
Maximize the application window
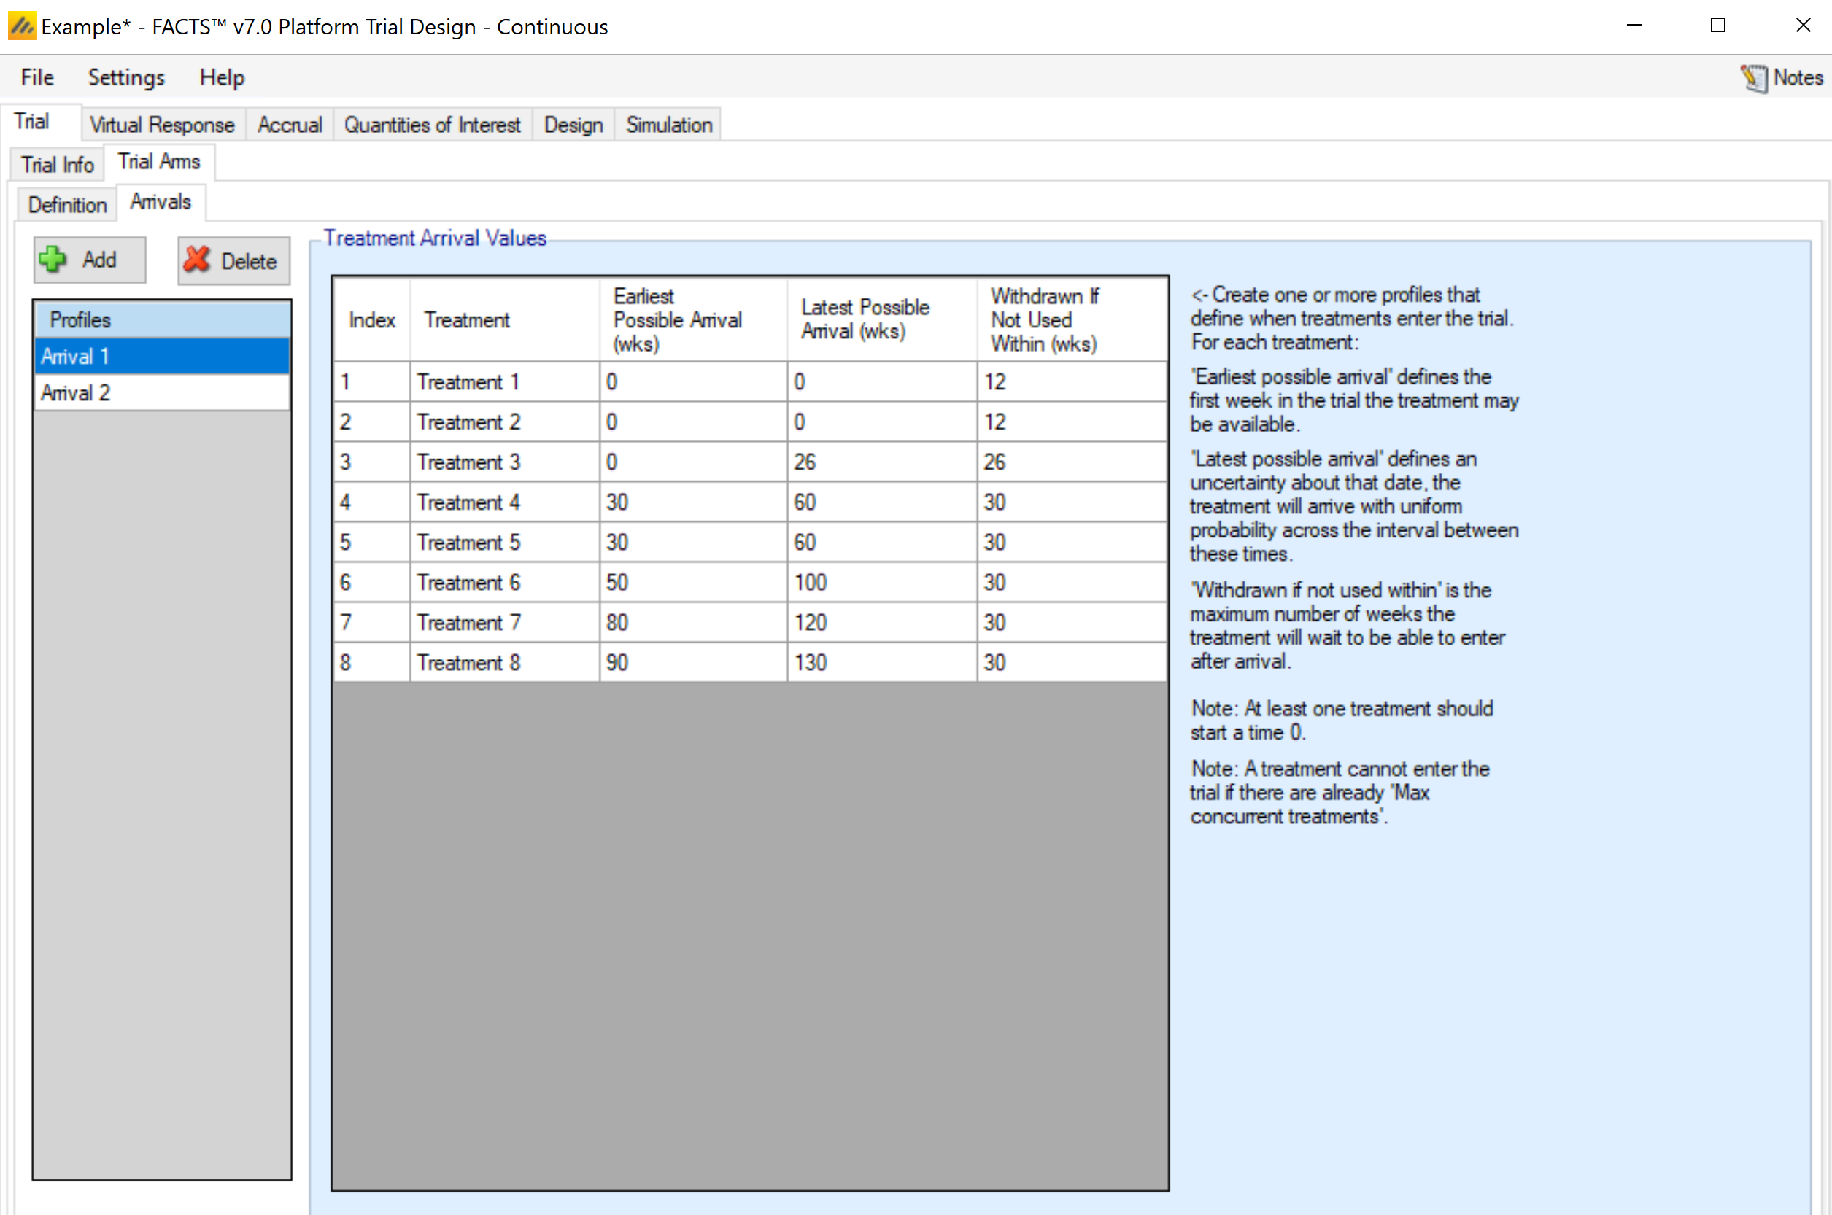[1718, 26]
